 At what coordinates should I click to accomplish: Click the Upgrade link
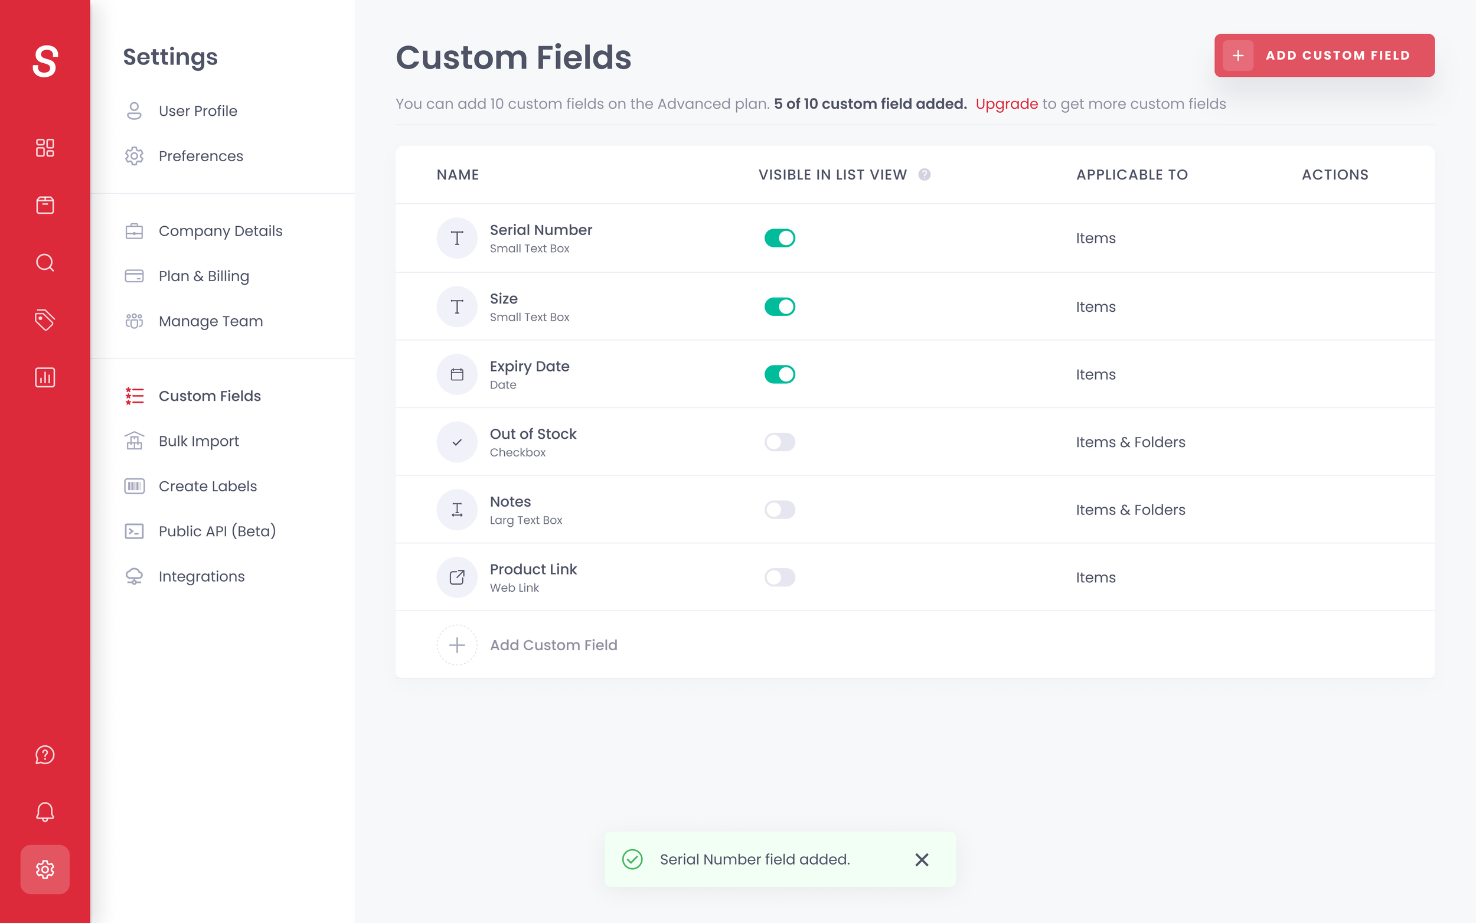tap(1006, 104)
